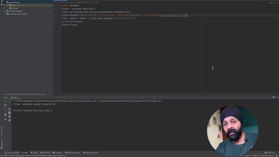This screenshot has height=157, width=279.
Task: Open main.py in project tree
Action: tap(14, 8)
